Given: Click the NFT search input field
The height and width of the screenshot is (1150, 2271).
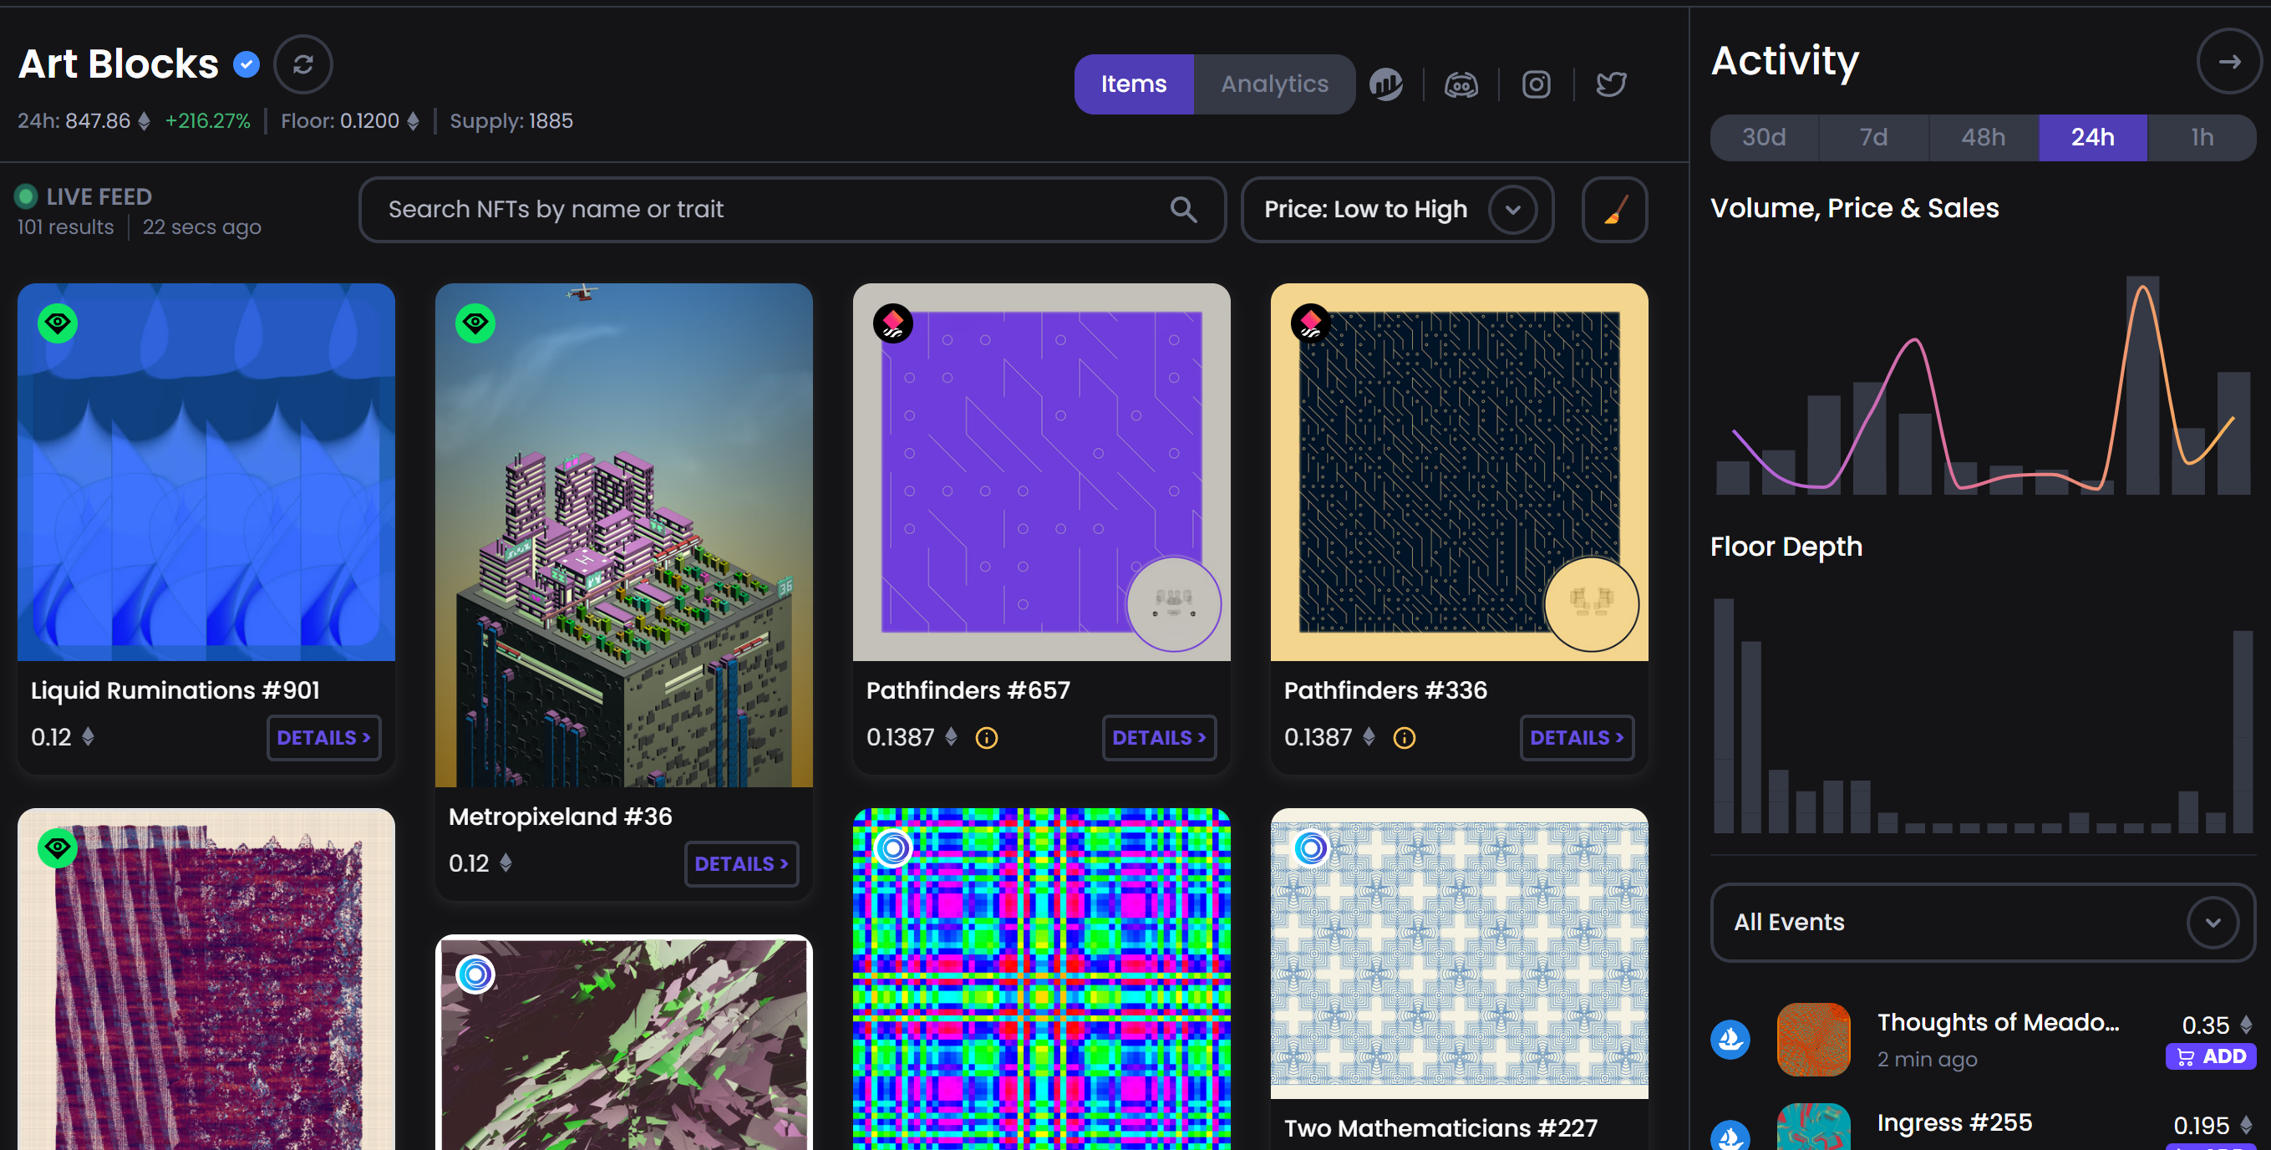Looking at the screenshot, I should tap(767, 210).
